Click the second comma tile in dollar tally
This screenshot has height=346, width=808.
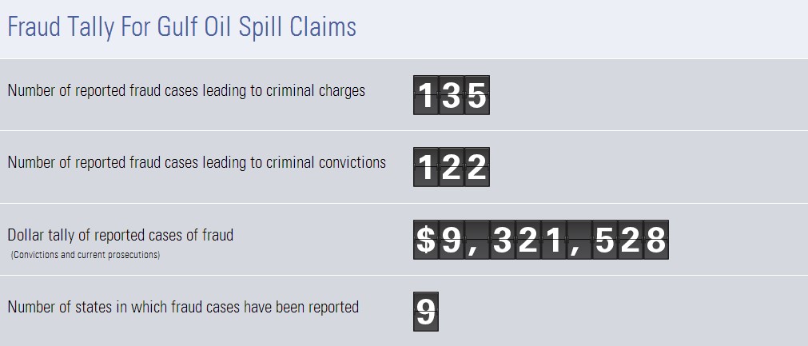pyautogui.click(x=578, y=241)
